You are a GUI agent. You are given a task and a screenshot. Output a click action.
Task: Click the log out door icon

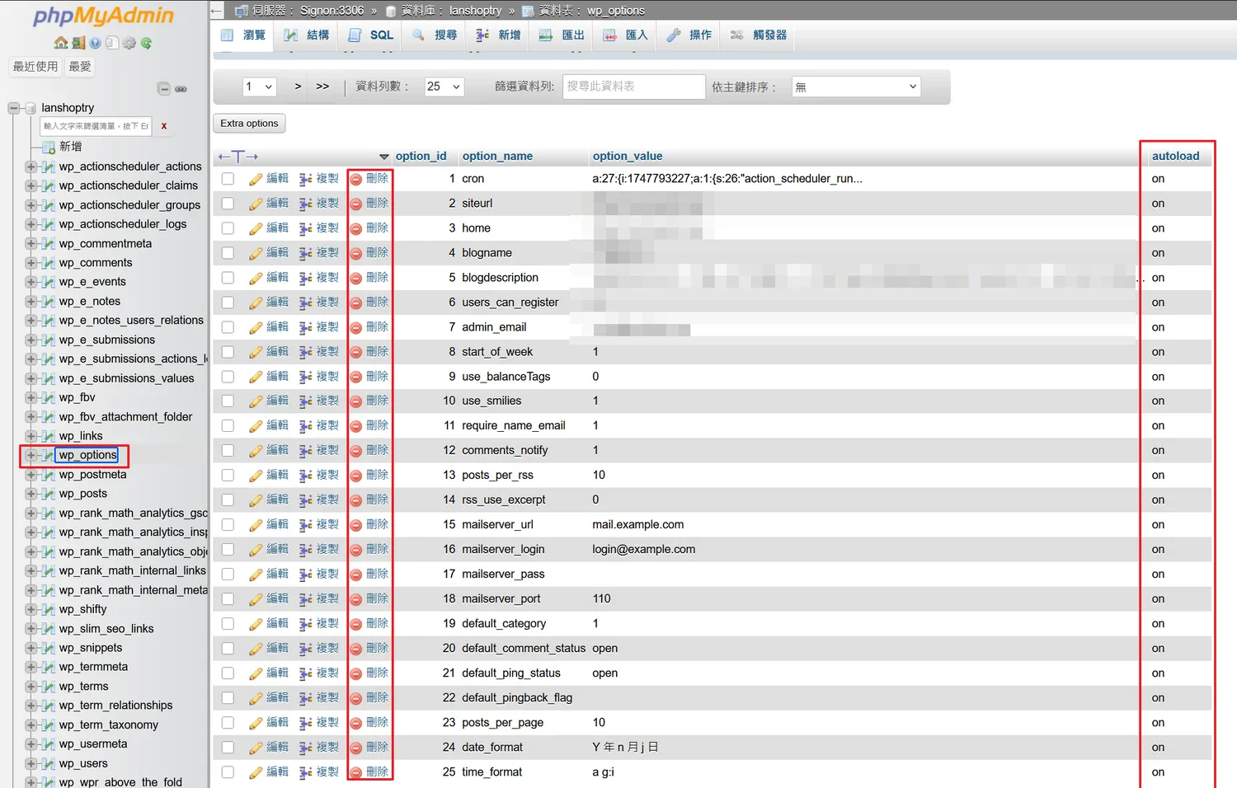pyautogui.click(x=78, y=43)
